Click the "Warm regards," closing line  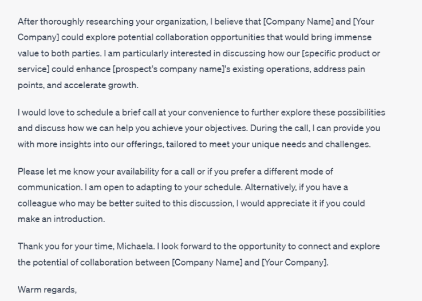tap(47, 290)
